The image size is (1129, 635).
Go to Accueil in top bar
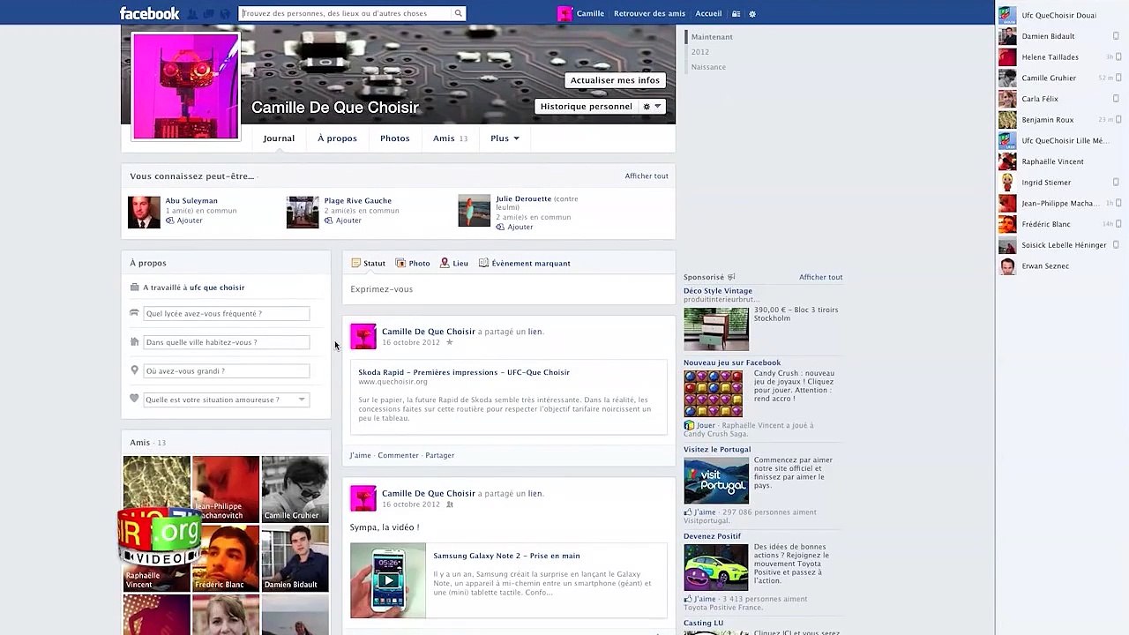708,14
